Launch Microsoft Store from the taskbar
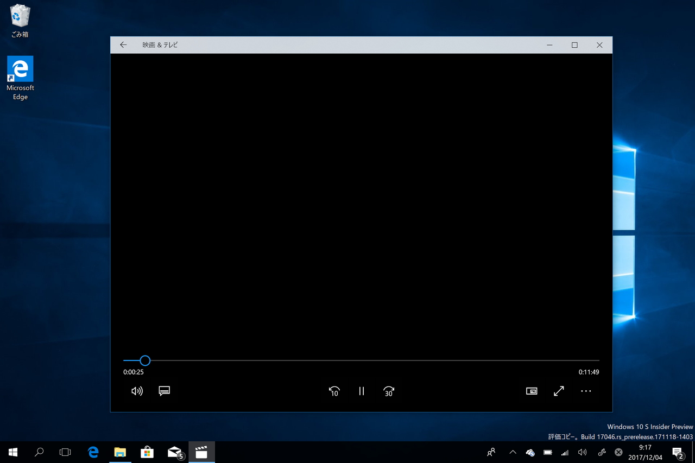The width and height of the screenshot is (695, 463). (147, 452)
